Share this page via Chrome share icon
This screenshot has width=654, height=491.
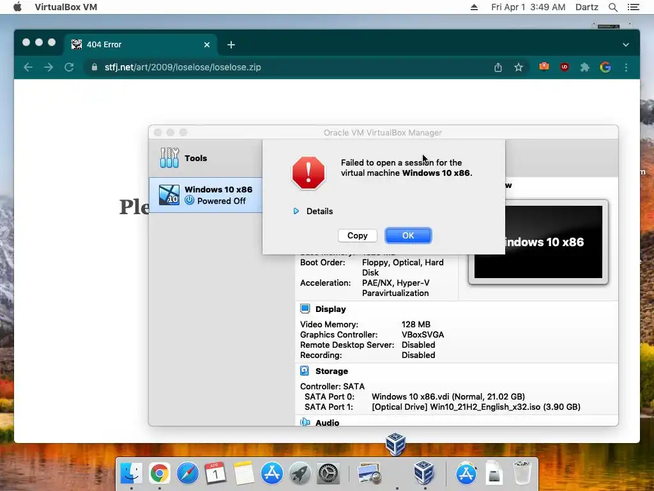point(498,67)
